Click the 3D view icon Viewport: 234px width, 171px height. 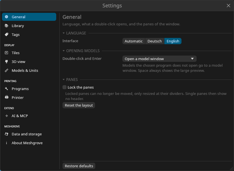(x=6, y=62)
